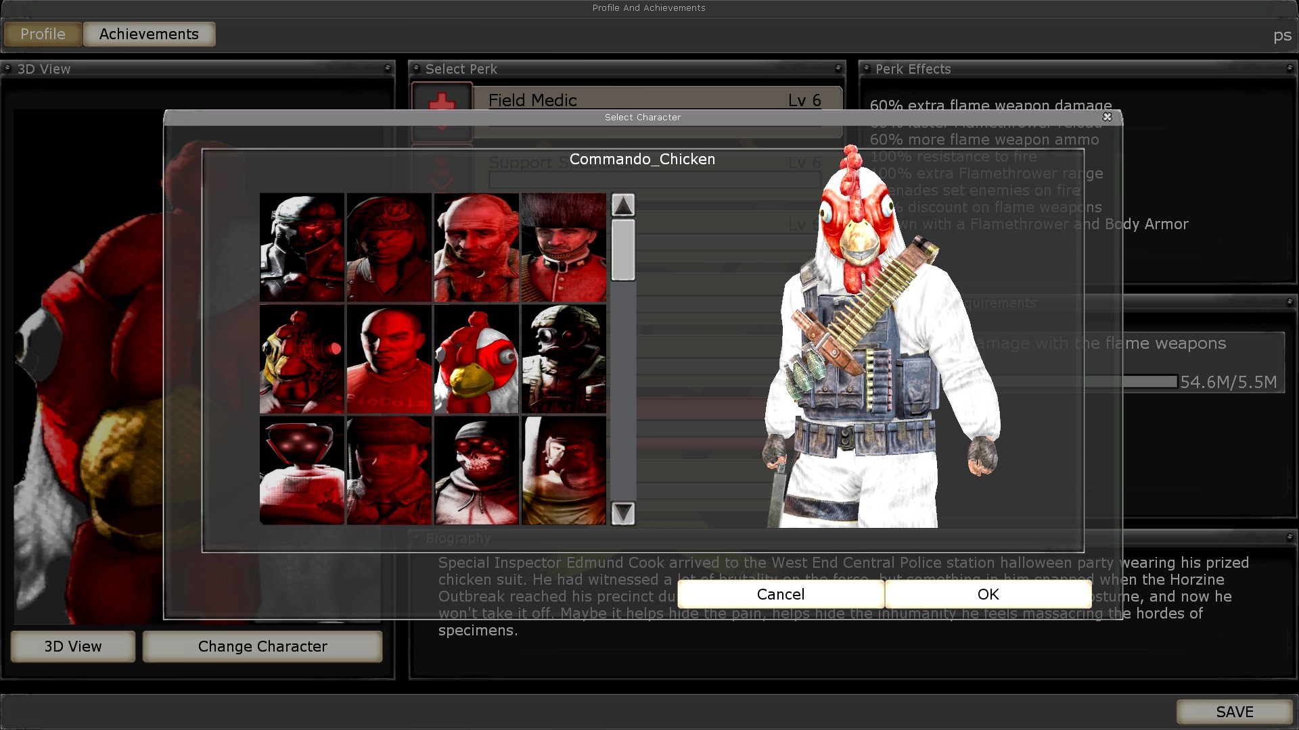Viewport: 1299px width, 730px height.
Task: Click the character list scroll up arrow
Action: (623, 205)
